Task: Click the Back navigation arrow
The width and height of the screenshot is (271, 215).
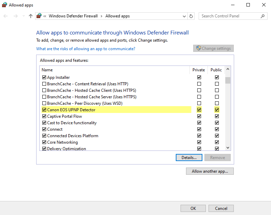Action: coord(5,16)
